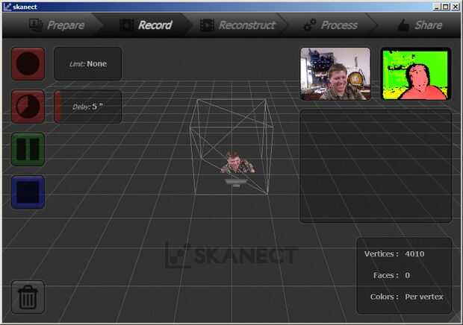Open the Reconstruct tab

pyautogui.click(x=237, y=25)
